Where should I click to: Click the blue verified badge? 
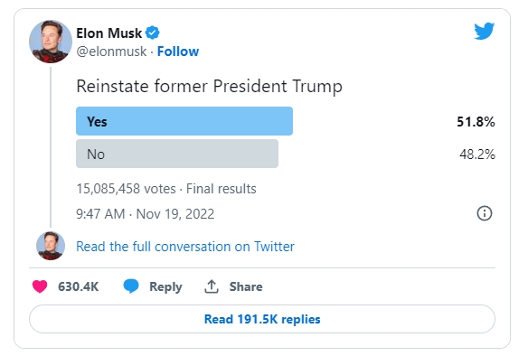[x=152, y=33]
